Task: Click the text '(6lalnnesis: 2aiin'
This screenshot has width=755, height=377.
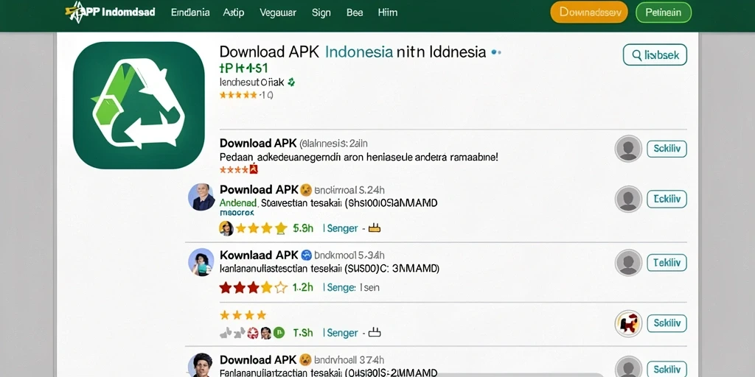Action: pos(333,144)
